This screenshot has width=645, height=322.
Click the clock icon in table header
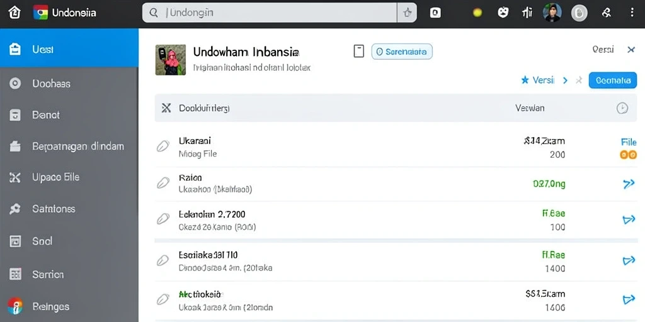[622, 108]
